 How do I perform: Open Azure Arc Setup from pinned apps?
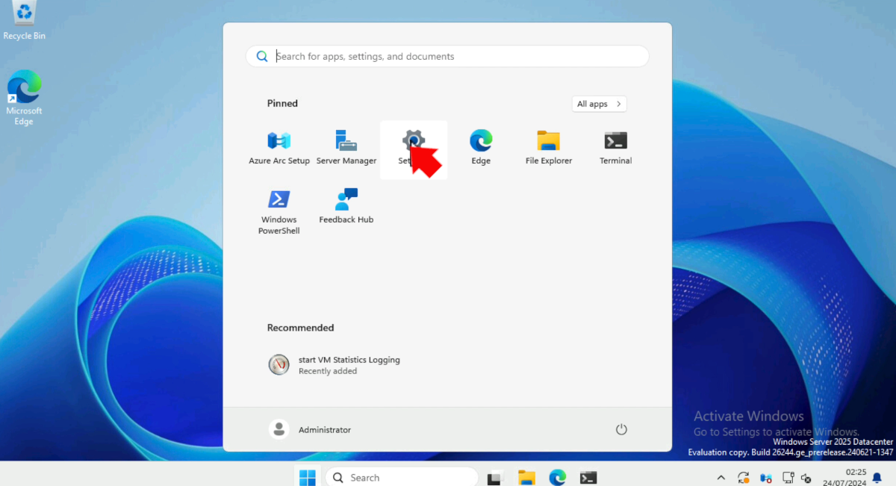pos(279,147)
